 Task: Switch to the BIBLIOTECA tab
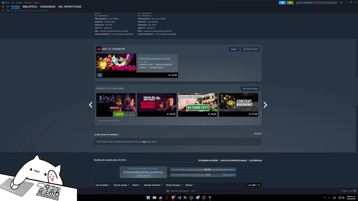30,7
